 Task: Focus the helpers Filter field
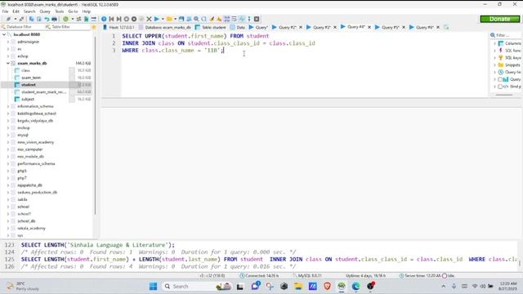click(507, 35)
